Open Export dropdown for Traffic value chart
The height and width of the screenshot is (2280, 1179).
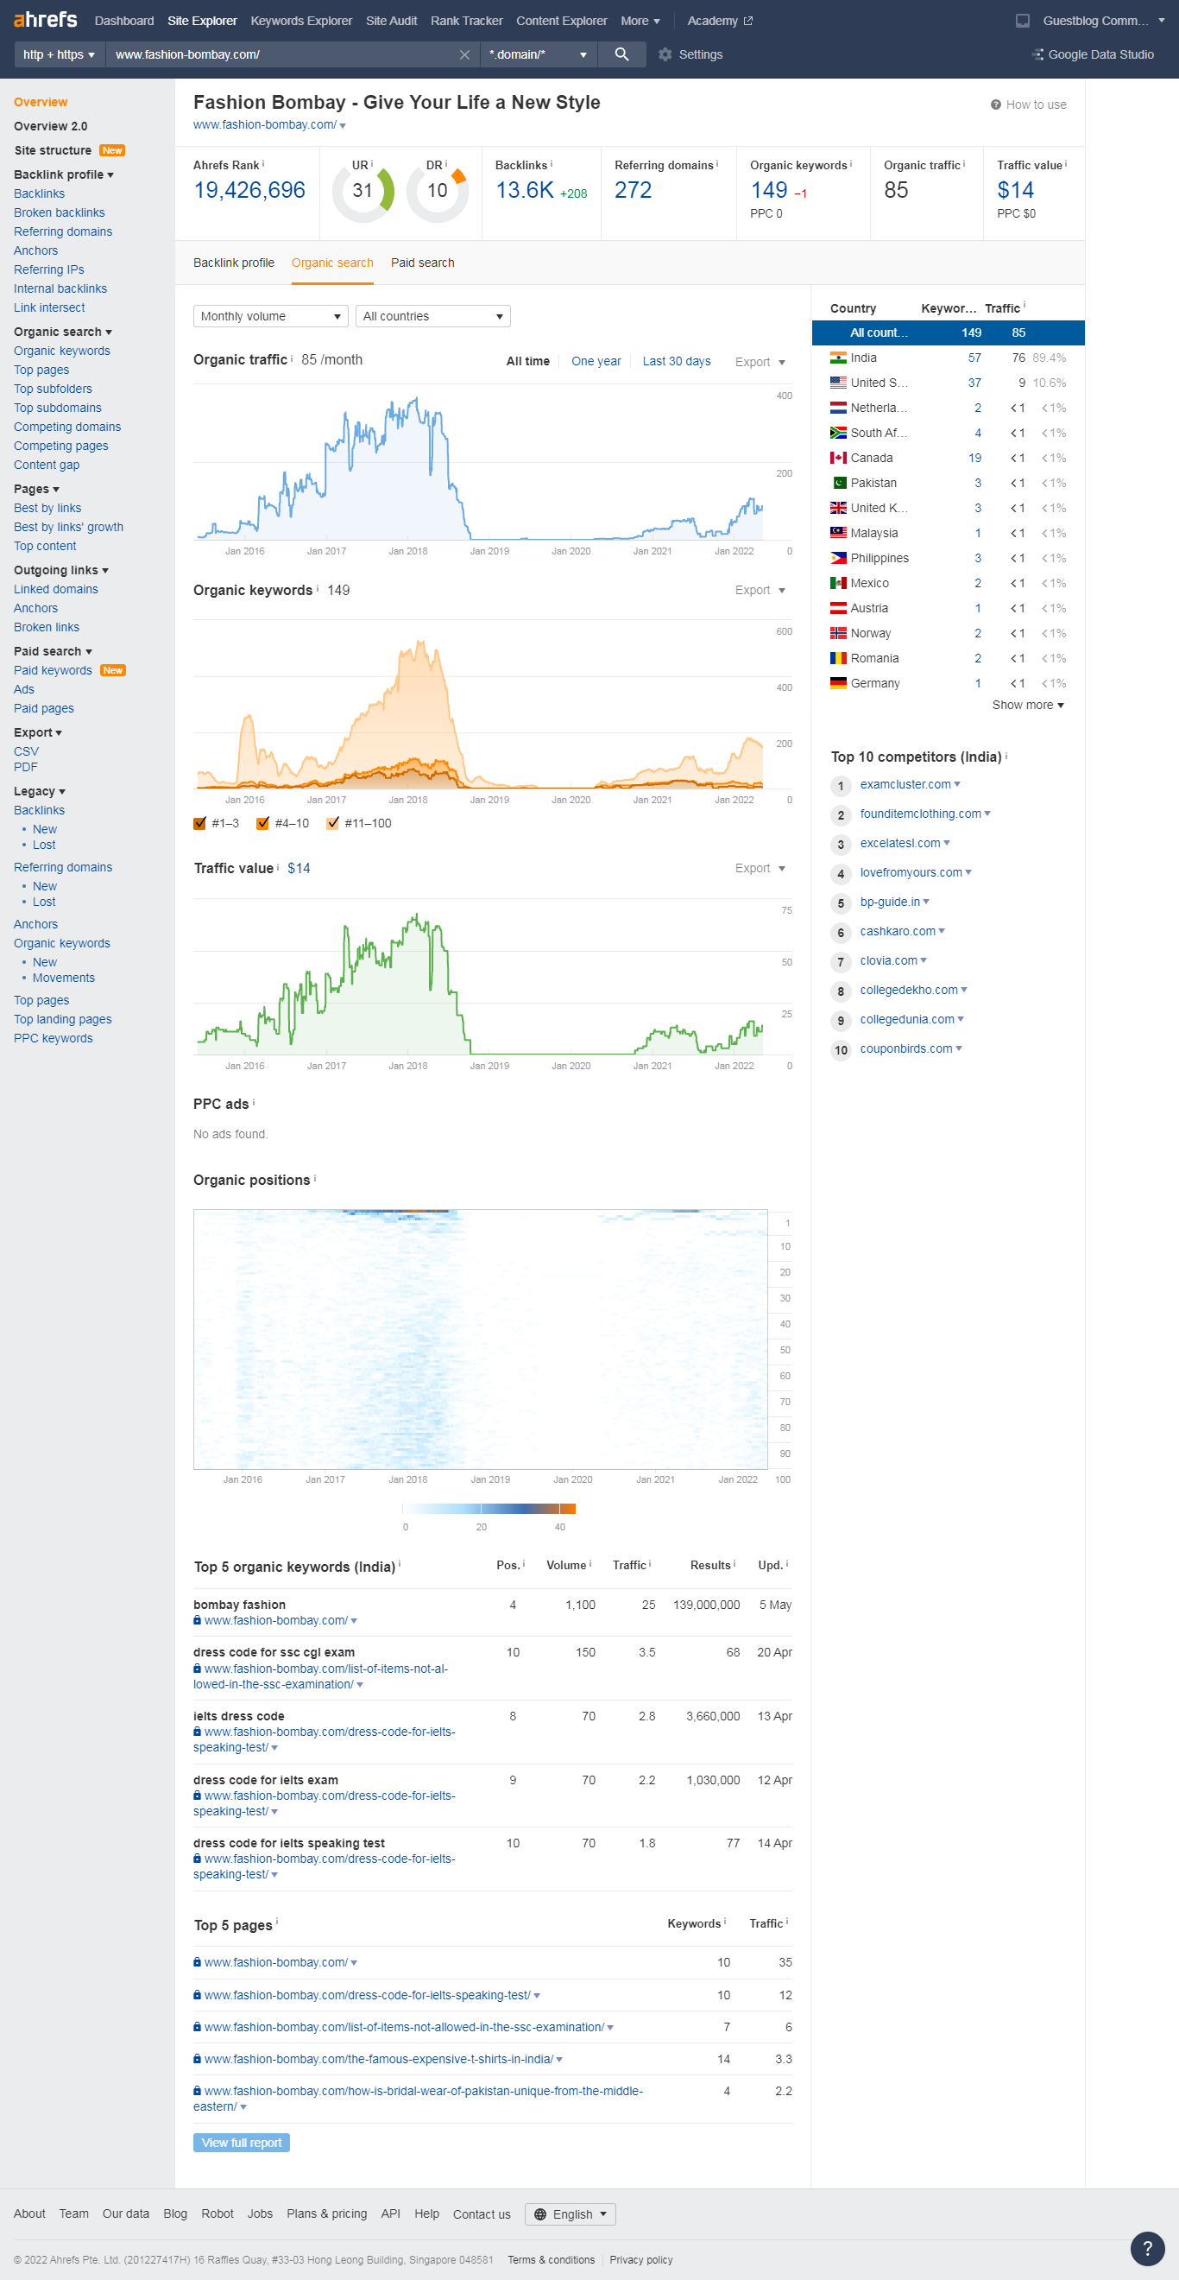click(x=760, y=868)
